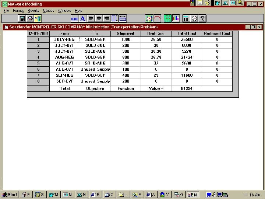265x199 pixels.
Task: Switch to the 'N...' Network Modeling taskbar button
Action: click(x=194, y=195)
